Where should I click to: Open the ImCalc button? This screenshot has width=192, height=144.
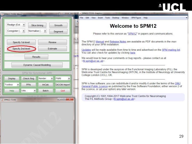tap(46, 85)
